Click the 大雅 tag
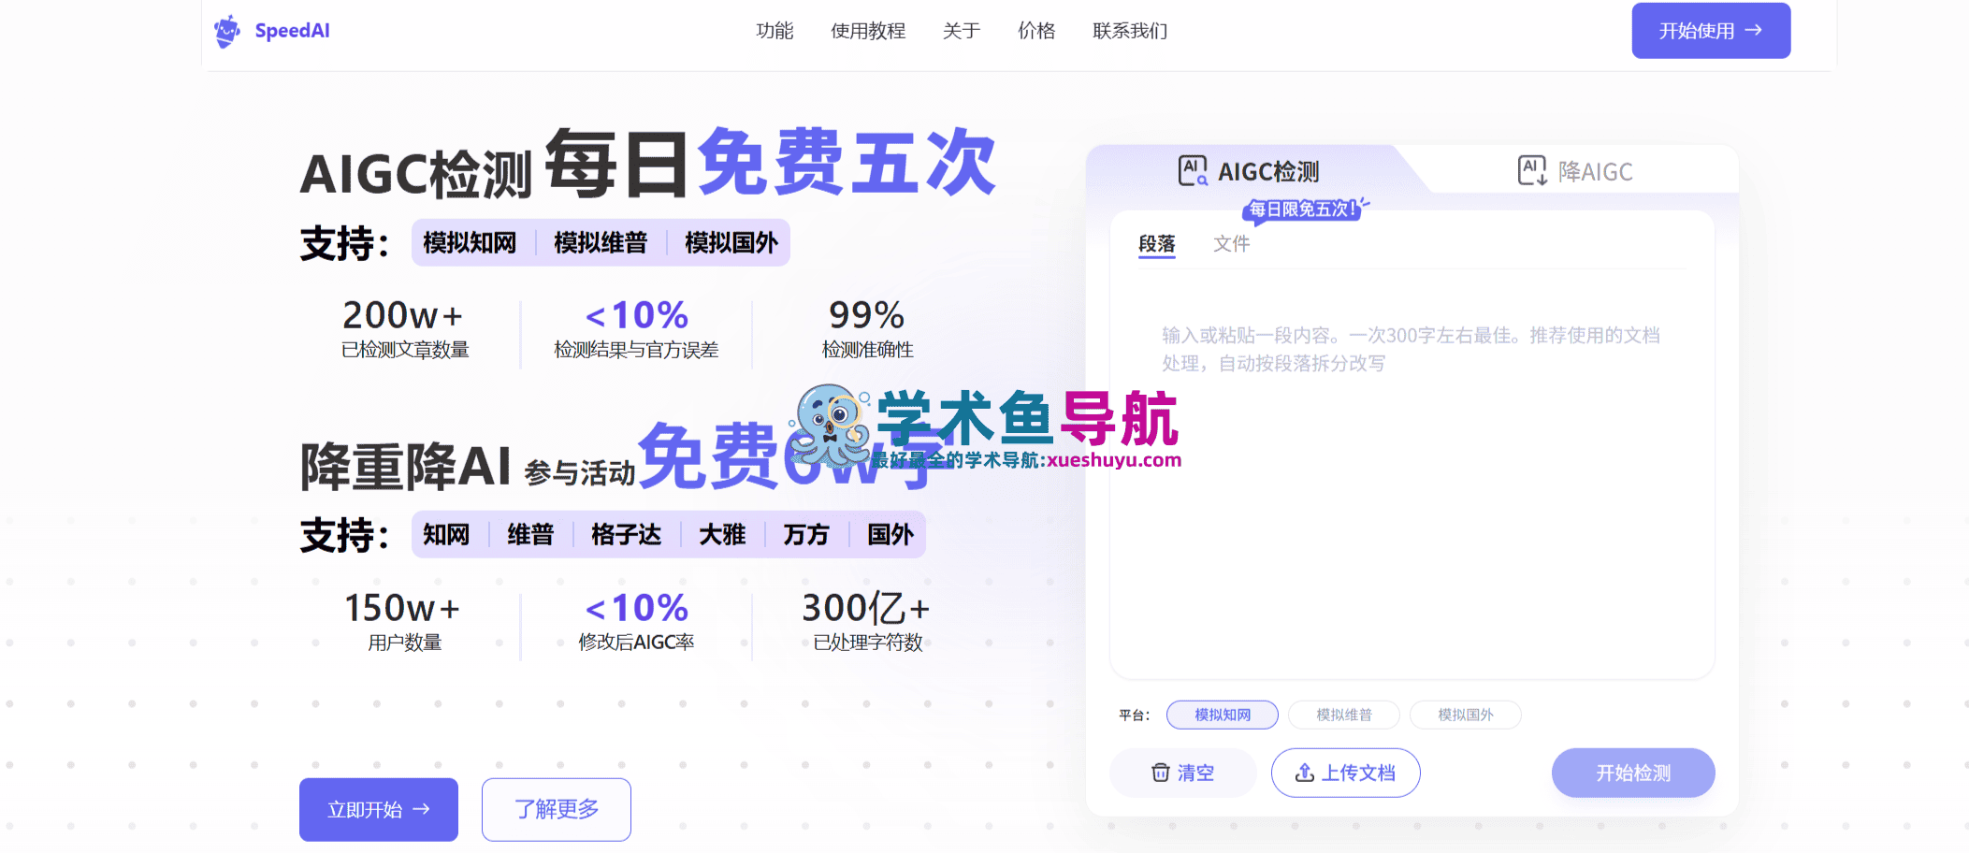 tap(722, 535)
